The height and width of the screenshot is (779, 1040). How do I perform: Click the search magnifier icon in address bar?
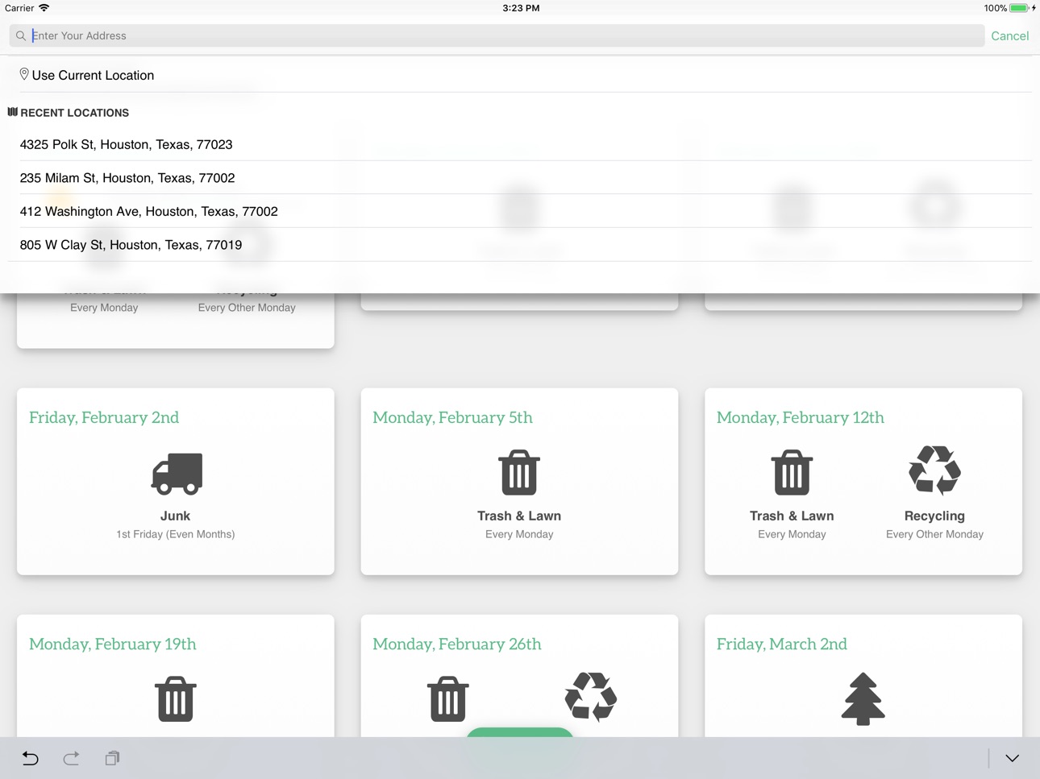click(21, 35)
